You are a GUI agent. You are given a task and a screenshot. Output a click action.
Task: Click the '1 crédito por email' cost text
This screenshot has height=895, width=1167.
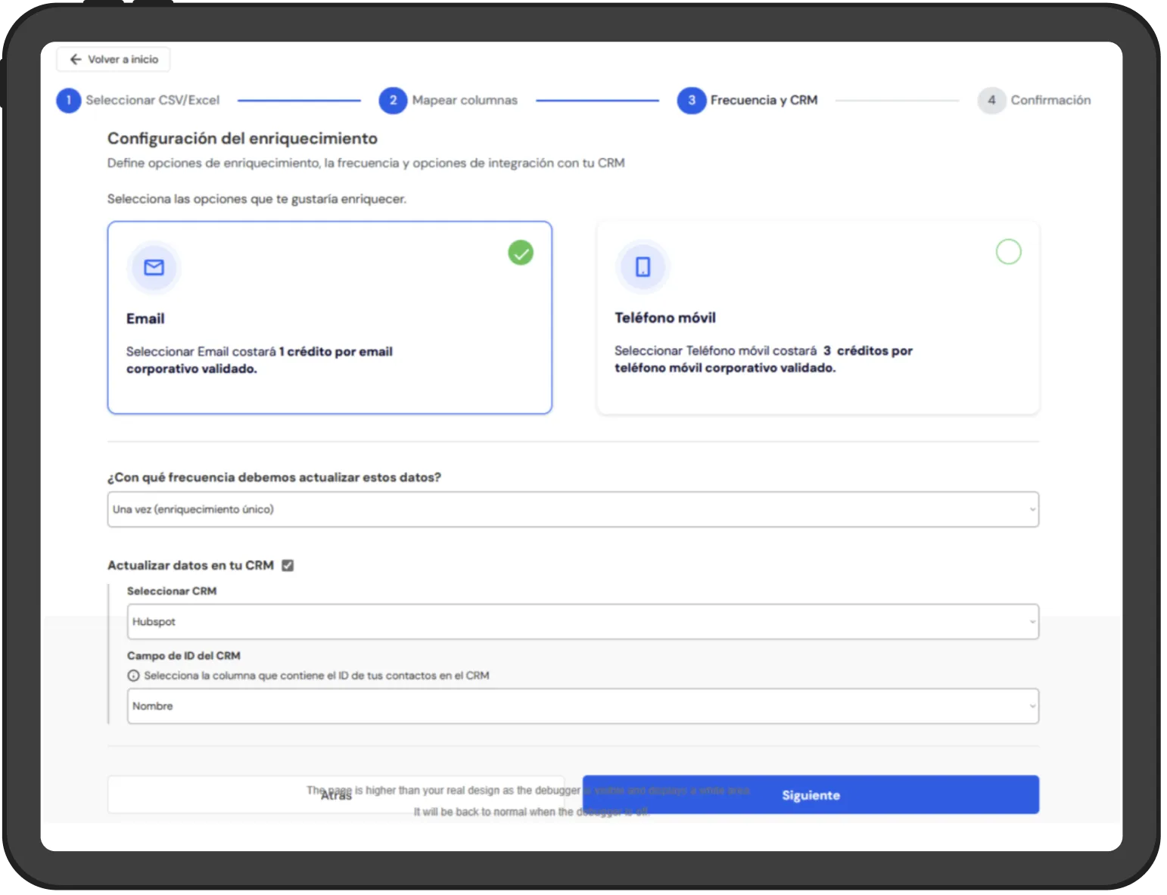pos(336,352)
